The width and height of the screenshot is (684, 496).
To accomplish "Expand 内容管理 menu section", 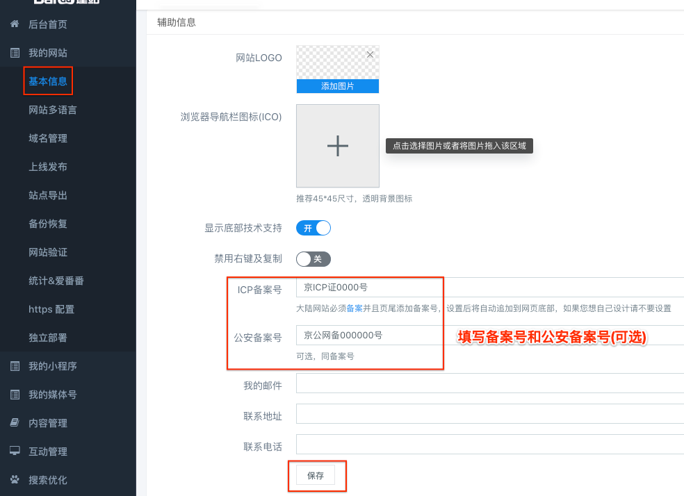I will coord(48,423).
